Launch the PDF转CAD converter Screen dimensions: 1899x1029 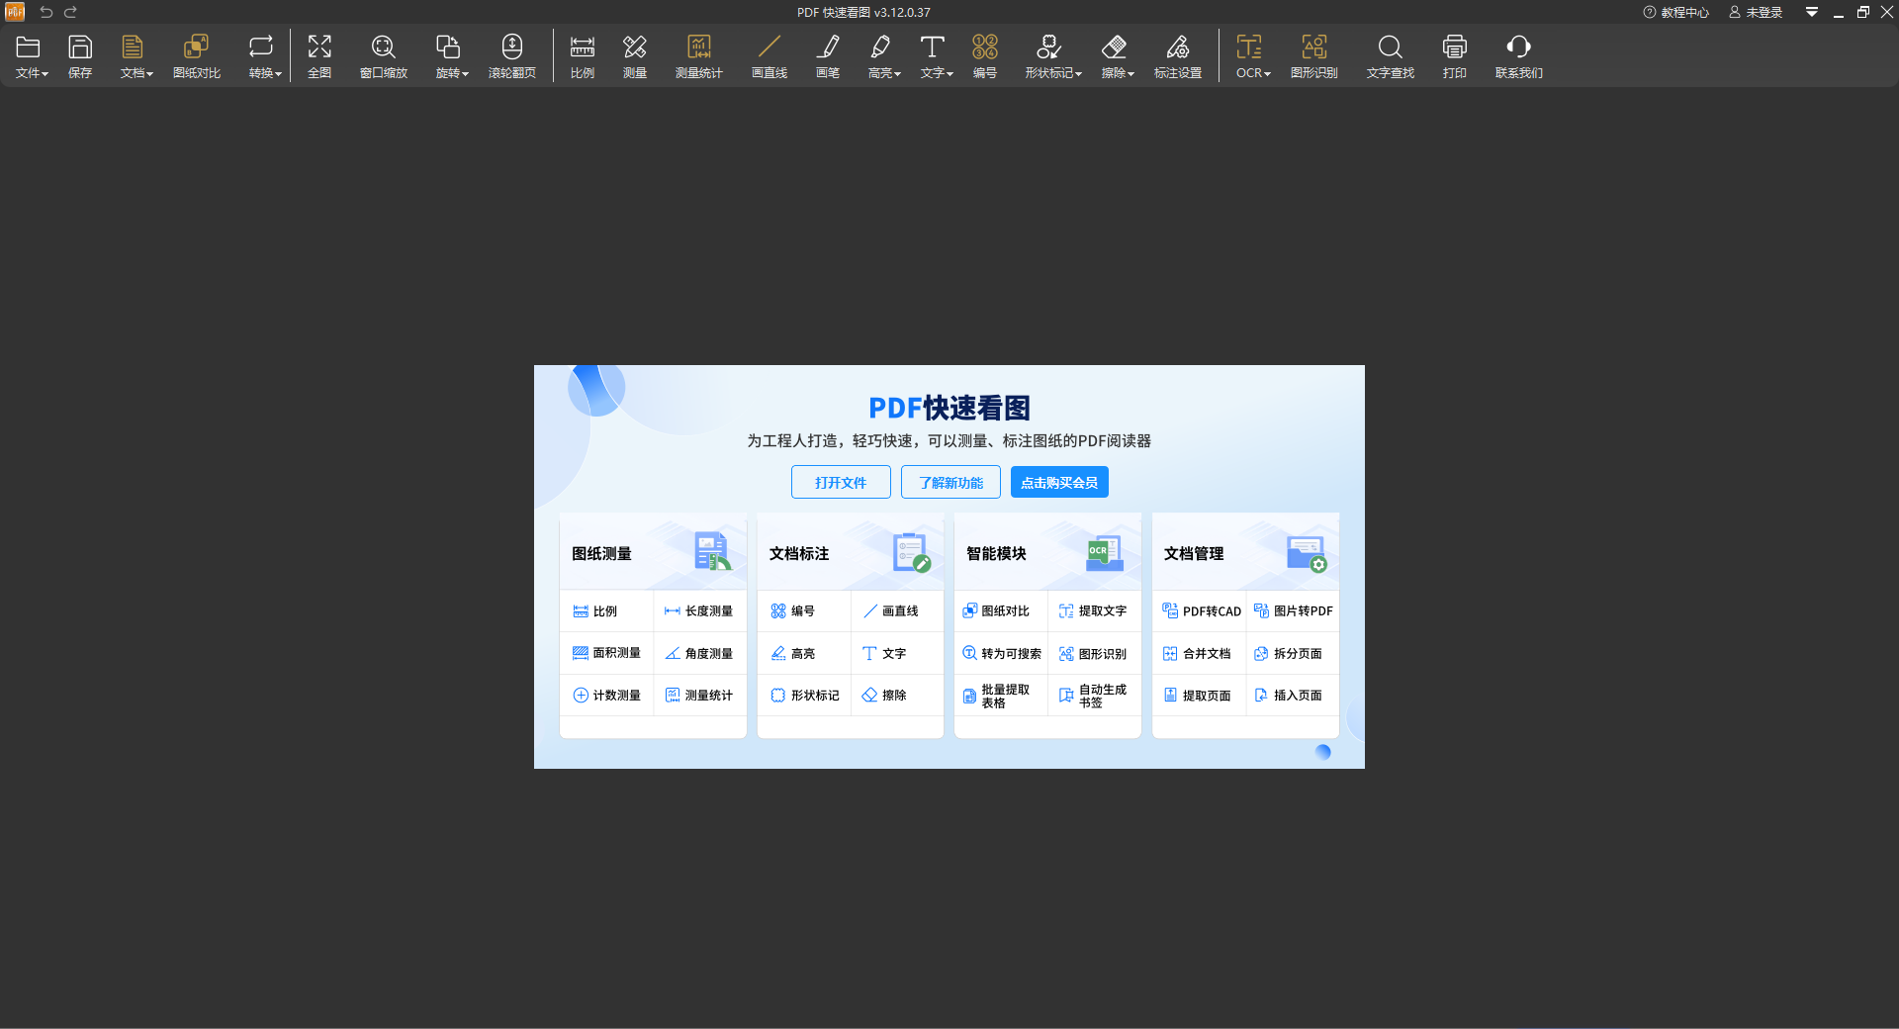[x=1200, y=611]
